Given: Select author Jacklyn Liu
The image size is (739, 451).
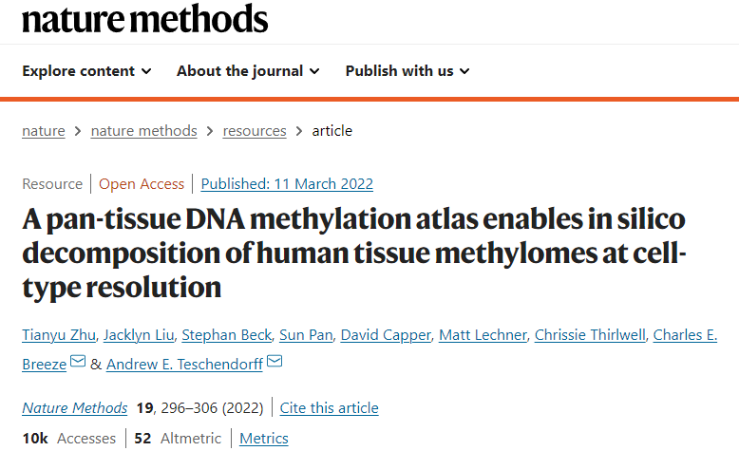Looking at the screenshot, I should pyautogui.click(x=139, y=334).
